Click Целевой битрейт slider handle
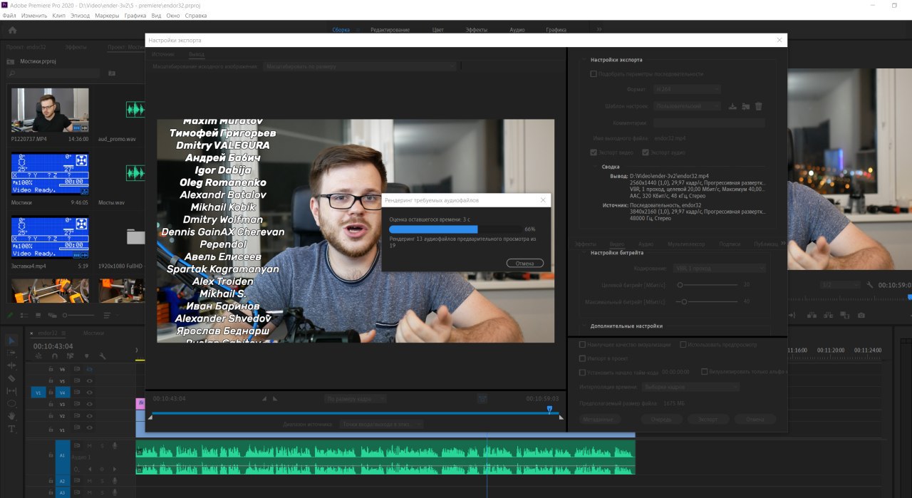This screenshot has height=498, width=912. pyautogui.click(x=680, y=284)
